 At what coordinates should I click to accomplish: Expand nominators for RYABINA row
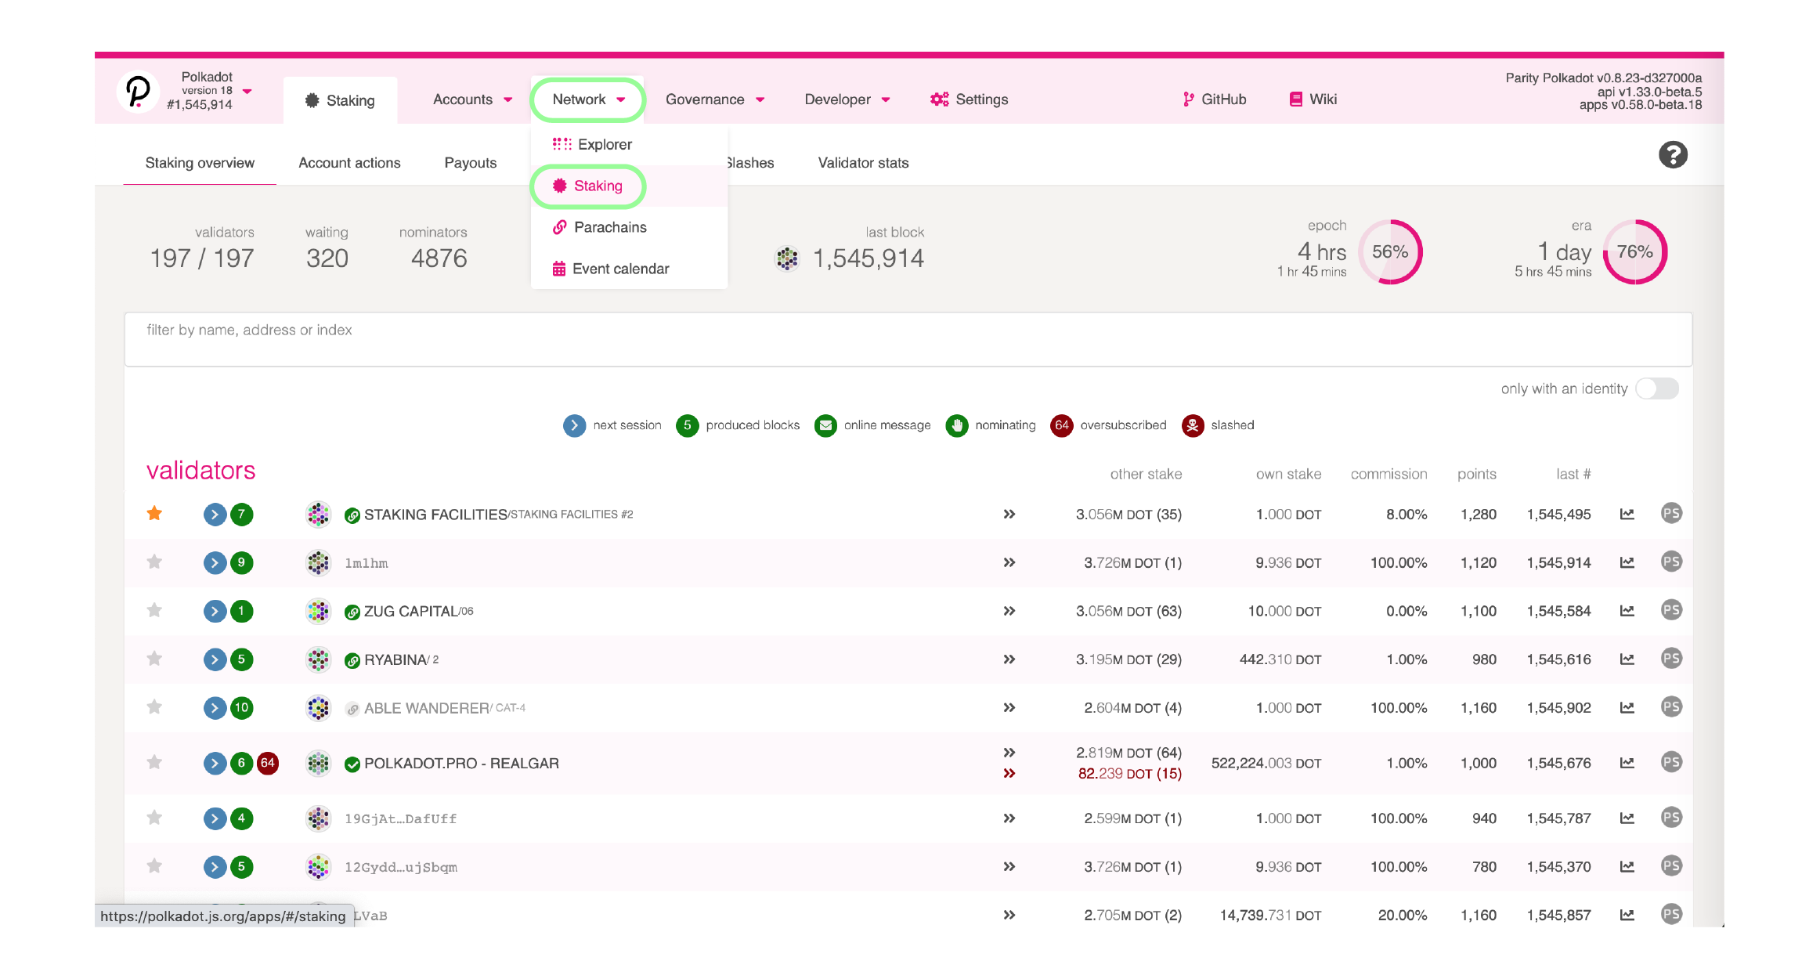pyautogui.click(x=1009, y=659)
